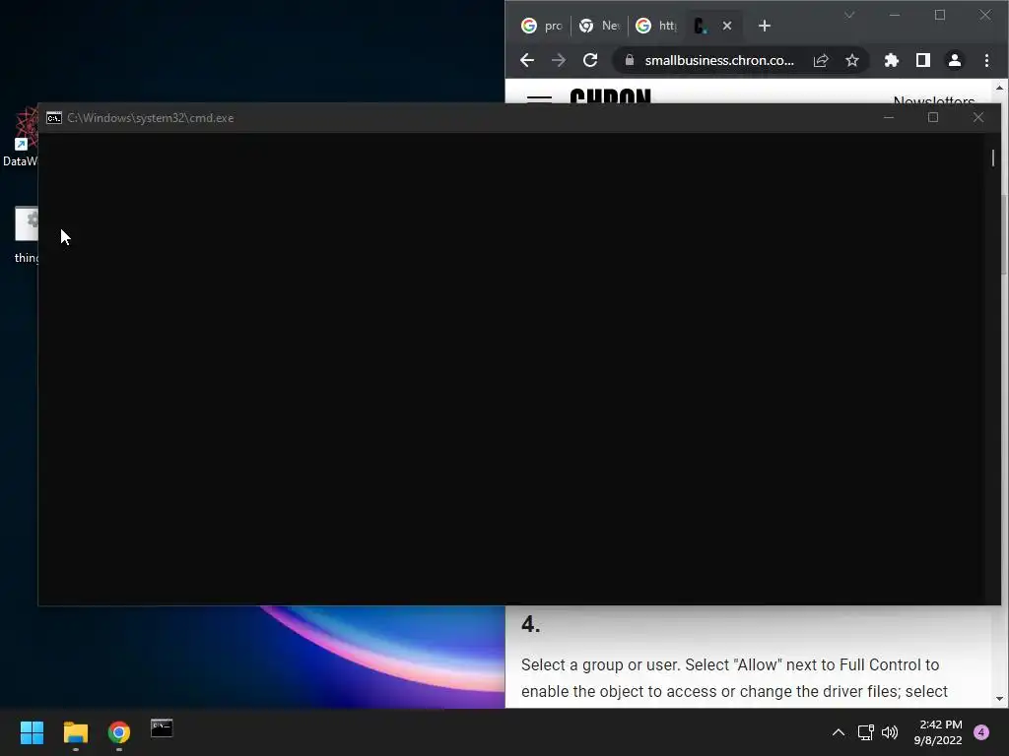The width and height of the screenshot is (1009, 756).
Task: Minimize the cmd.exe window
Action: coord(889,118)
